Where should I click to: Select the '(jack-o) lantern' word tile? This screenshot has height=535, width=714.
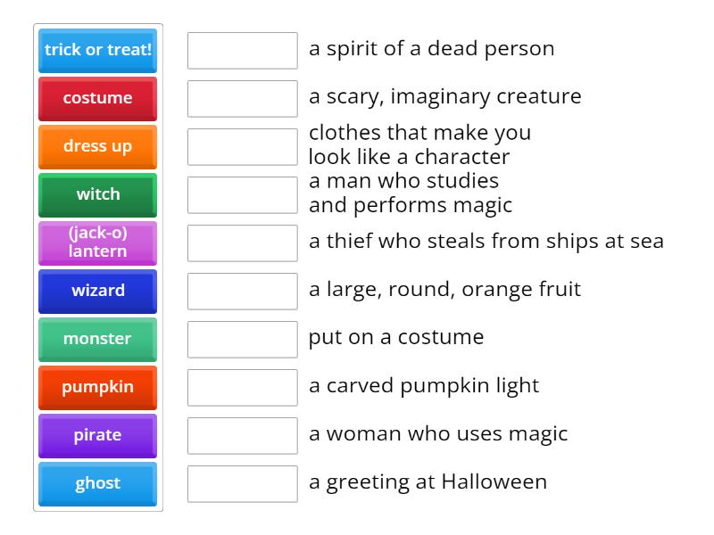(97, 243)
